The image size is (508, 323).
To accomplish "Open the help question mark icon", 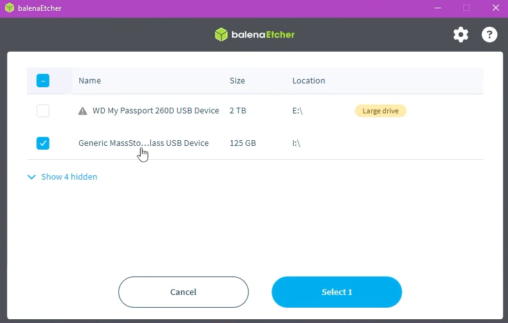I will (489, 34).
